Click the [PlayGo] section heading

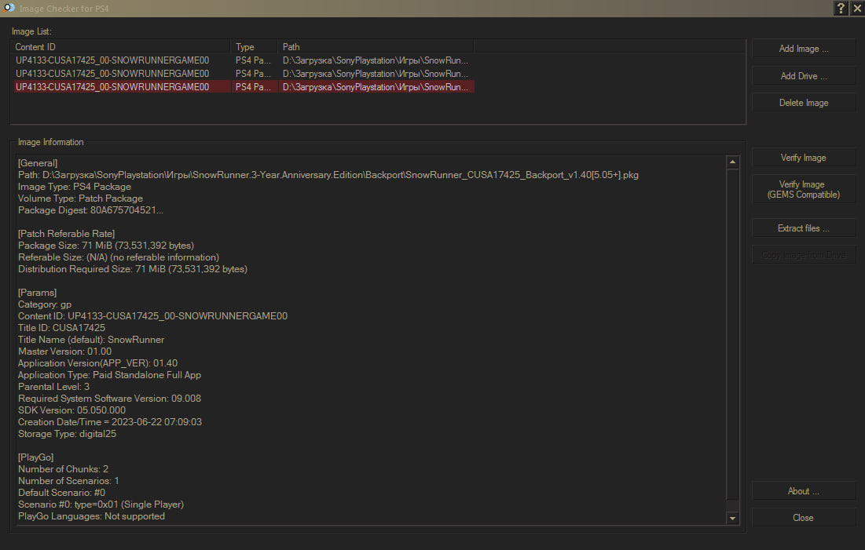pos(36,457)
